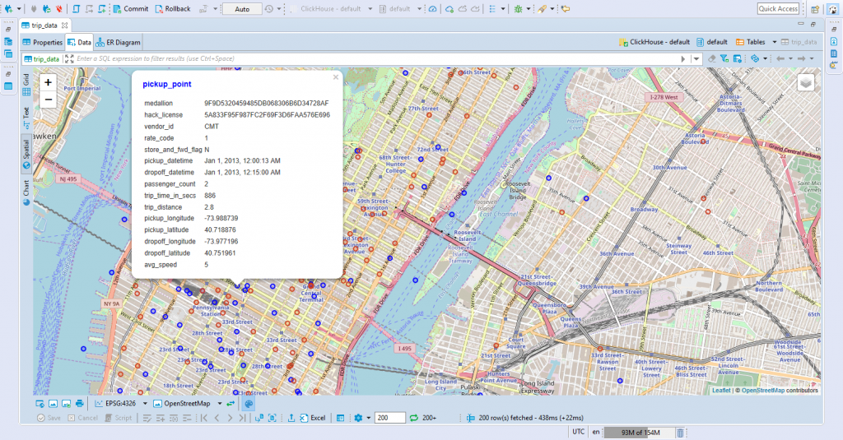Screen dimensions: 843x440
Task: Switch to Grid view in side panel
Action: click(x=26, y=85)
